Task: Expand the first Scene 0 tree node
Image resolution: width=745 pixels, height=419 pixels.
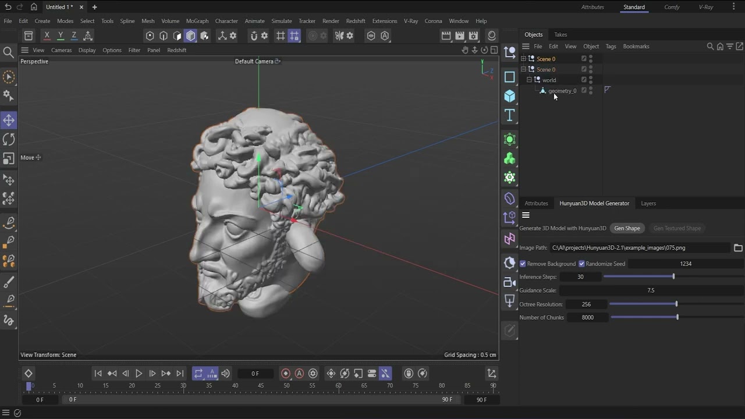Action: (523, 59)
